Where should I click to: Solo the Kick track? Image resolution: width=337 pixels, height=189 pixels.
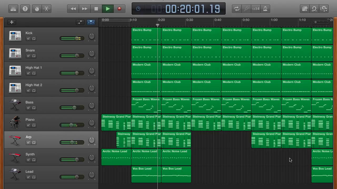pyautogui.click(x=34, y=39)
